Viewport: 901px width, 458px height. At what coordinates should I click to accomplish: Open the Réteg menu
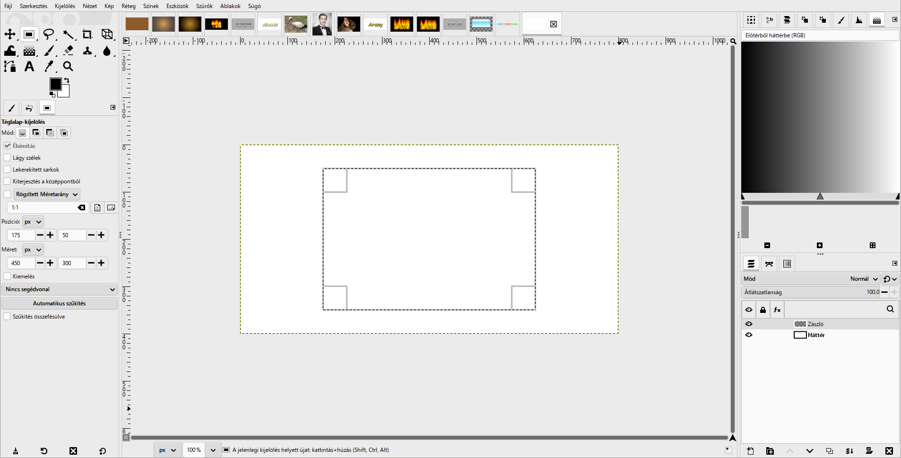(x=129, y=6)
